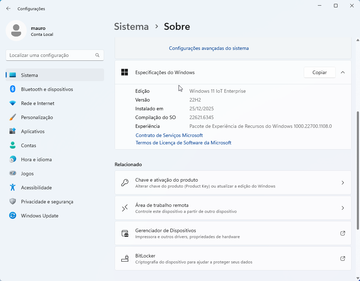Click the Wi-Fi Rede e Internet icon

[13, 103]
